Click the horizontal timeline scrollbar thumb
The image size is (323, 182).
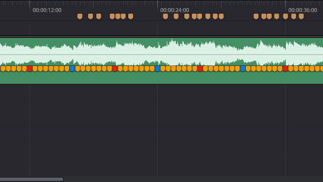pyautogui.click(x=32, y=179)
